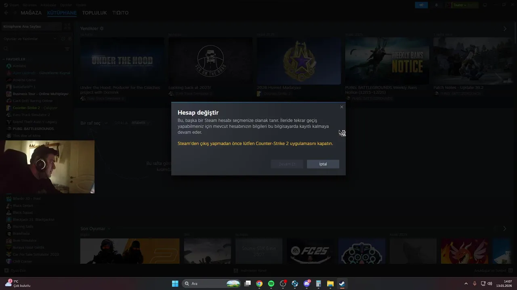The image size is (517, 290).
Task: Go back with the left arrow
Action: (x=6, y=13)
